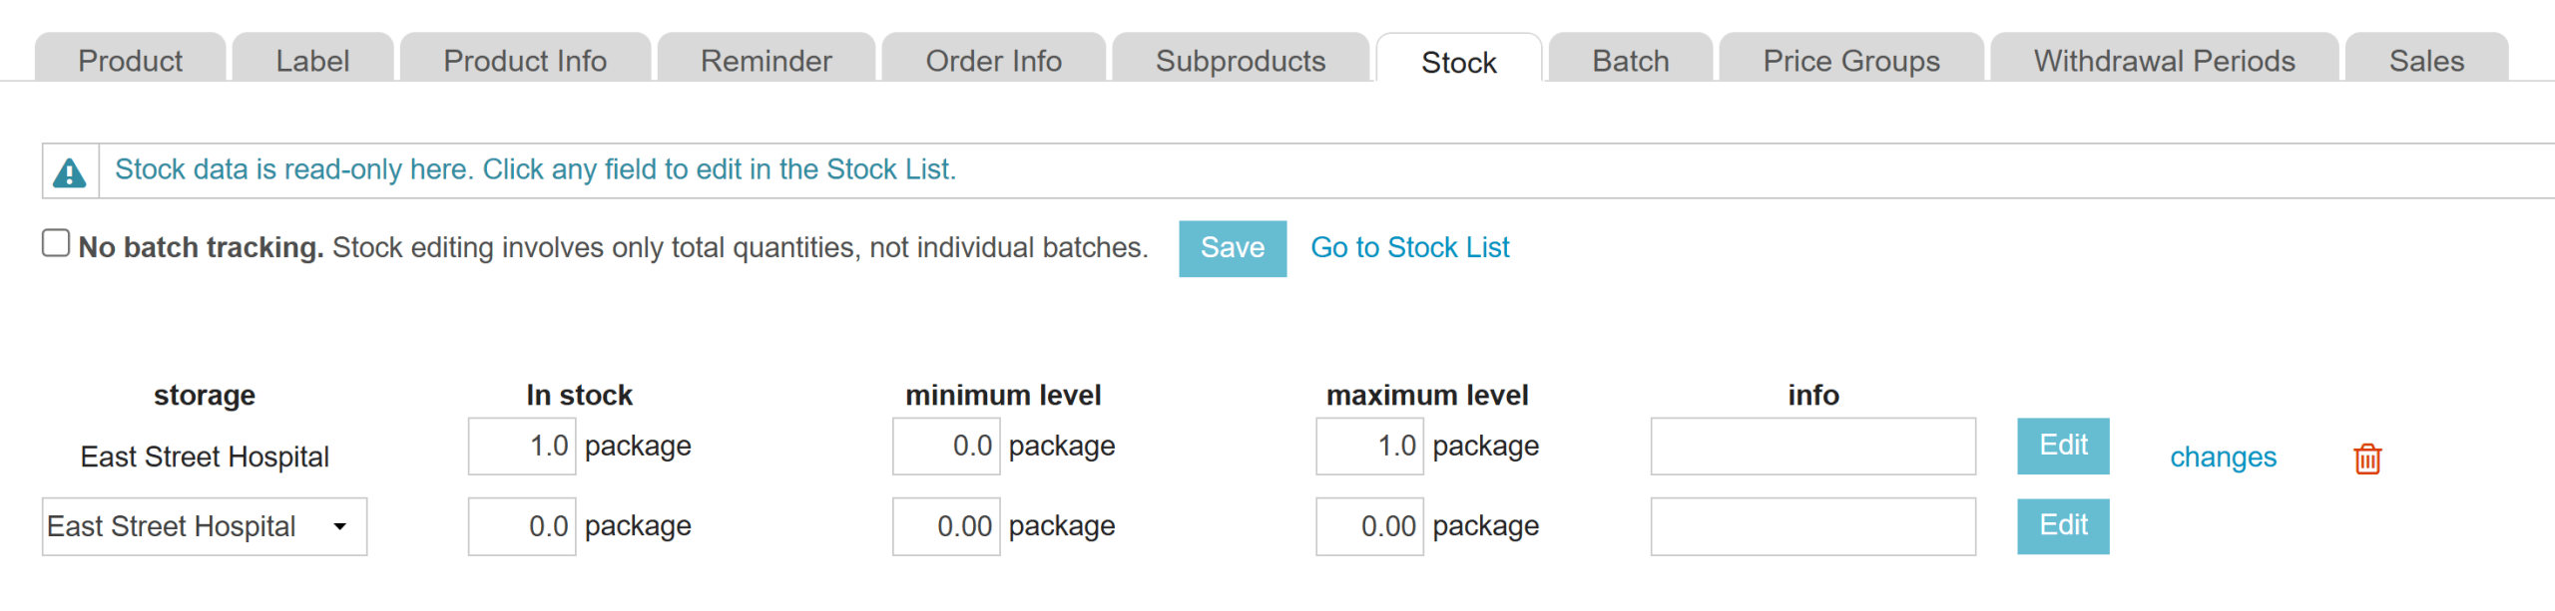
Task: Open the Order Info tab
Action: (x=993, y=61)
